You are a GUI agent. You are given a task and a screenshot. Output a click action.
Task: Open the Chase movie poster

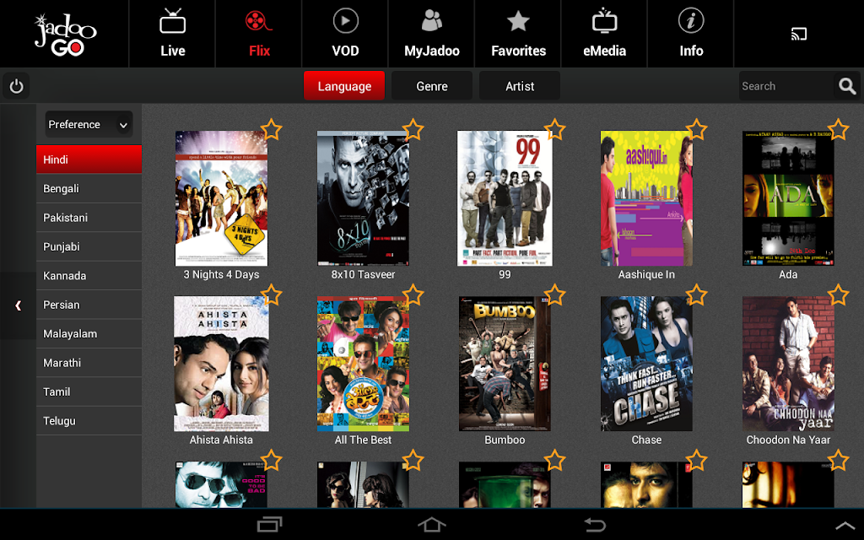click(646, 364)
